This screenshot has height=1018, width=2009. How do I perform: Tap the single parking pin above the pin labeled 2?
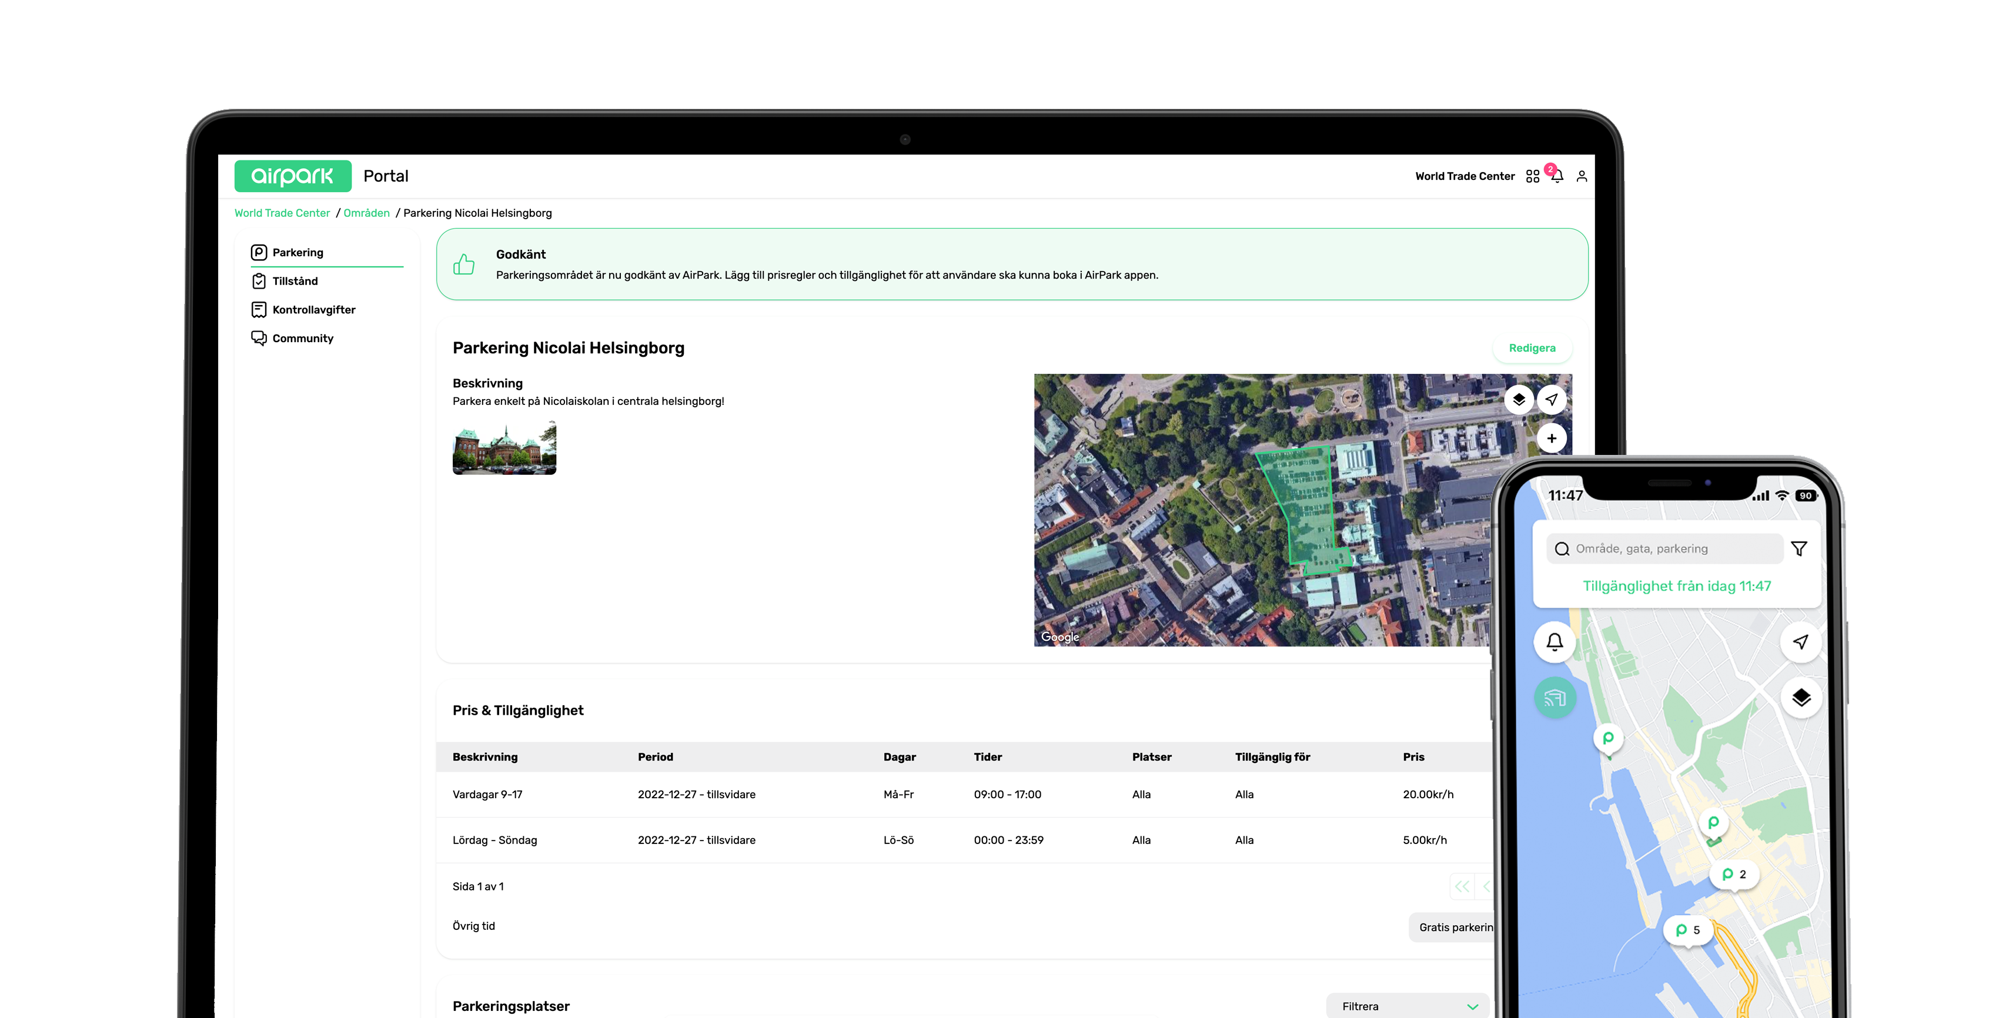tap(1713, 823)
